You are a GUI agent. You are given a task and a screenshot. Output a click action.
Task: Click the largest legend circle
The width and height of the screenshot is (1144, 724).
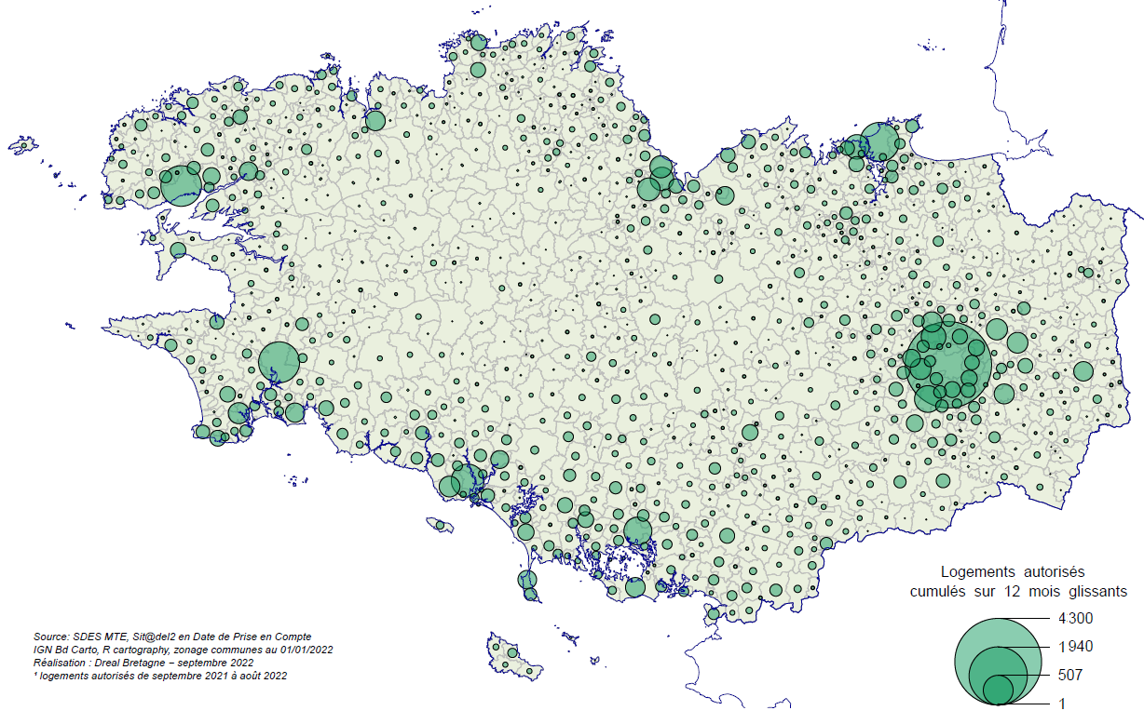click(x=998, y=660)
